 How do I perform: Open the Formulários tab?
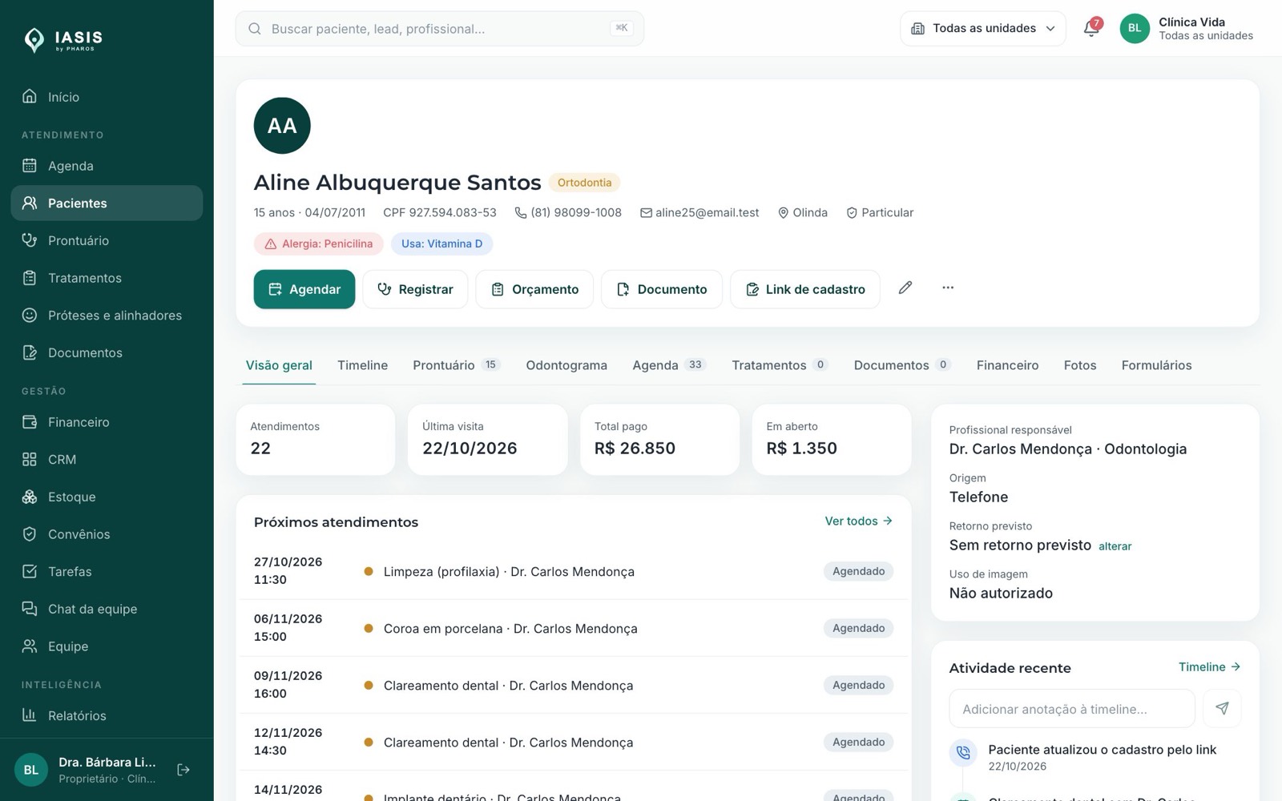1156,365
